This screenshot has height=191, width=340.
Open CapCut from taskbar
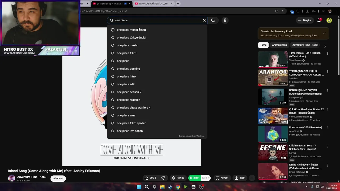pos(193,187)
